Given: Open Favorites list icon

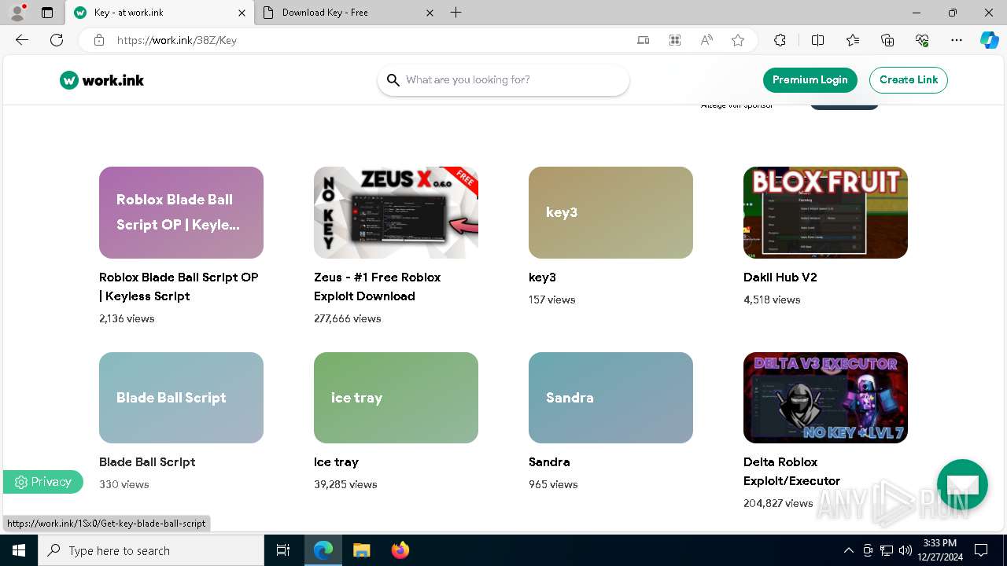Looking at the screenshot, I should [853, 40].
